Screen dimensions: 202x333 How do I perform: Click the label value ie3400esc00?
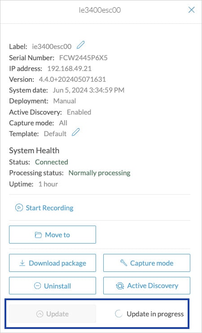tap(52, 46)
